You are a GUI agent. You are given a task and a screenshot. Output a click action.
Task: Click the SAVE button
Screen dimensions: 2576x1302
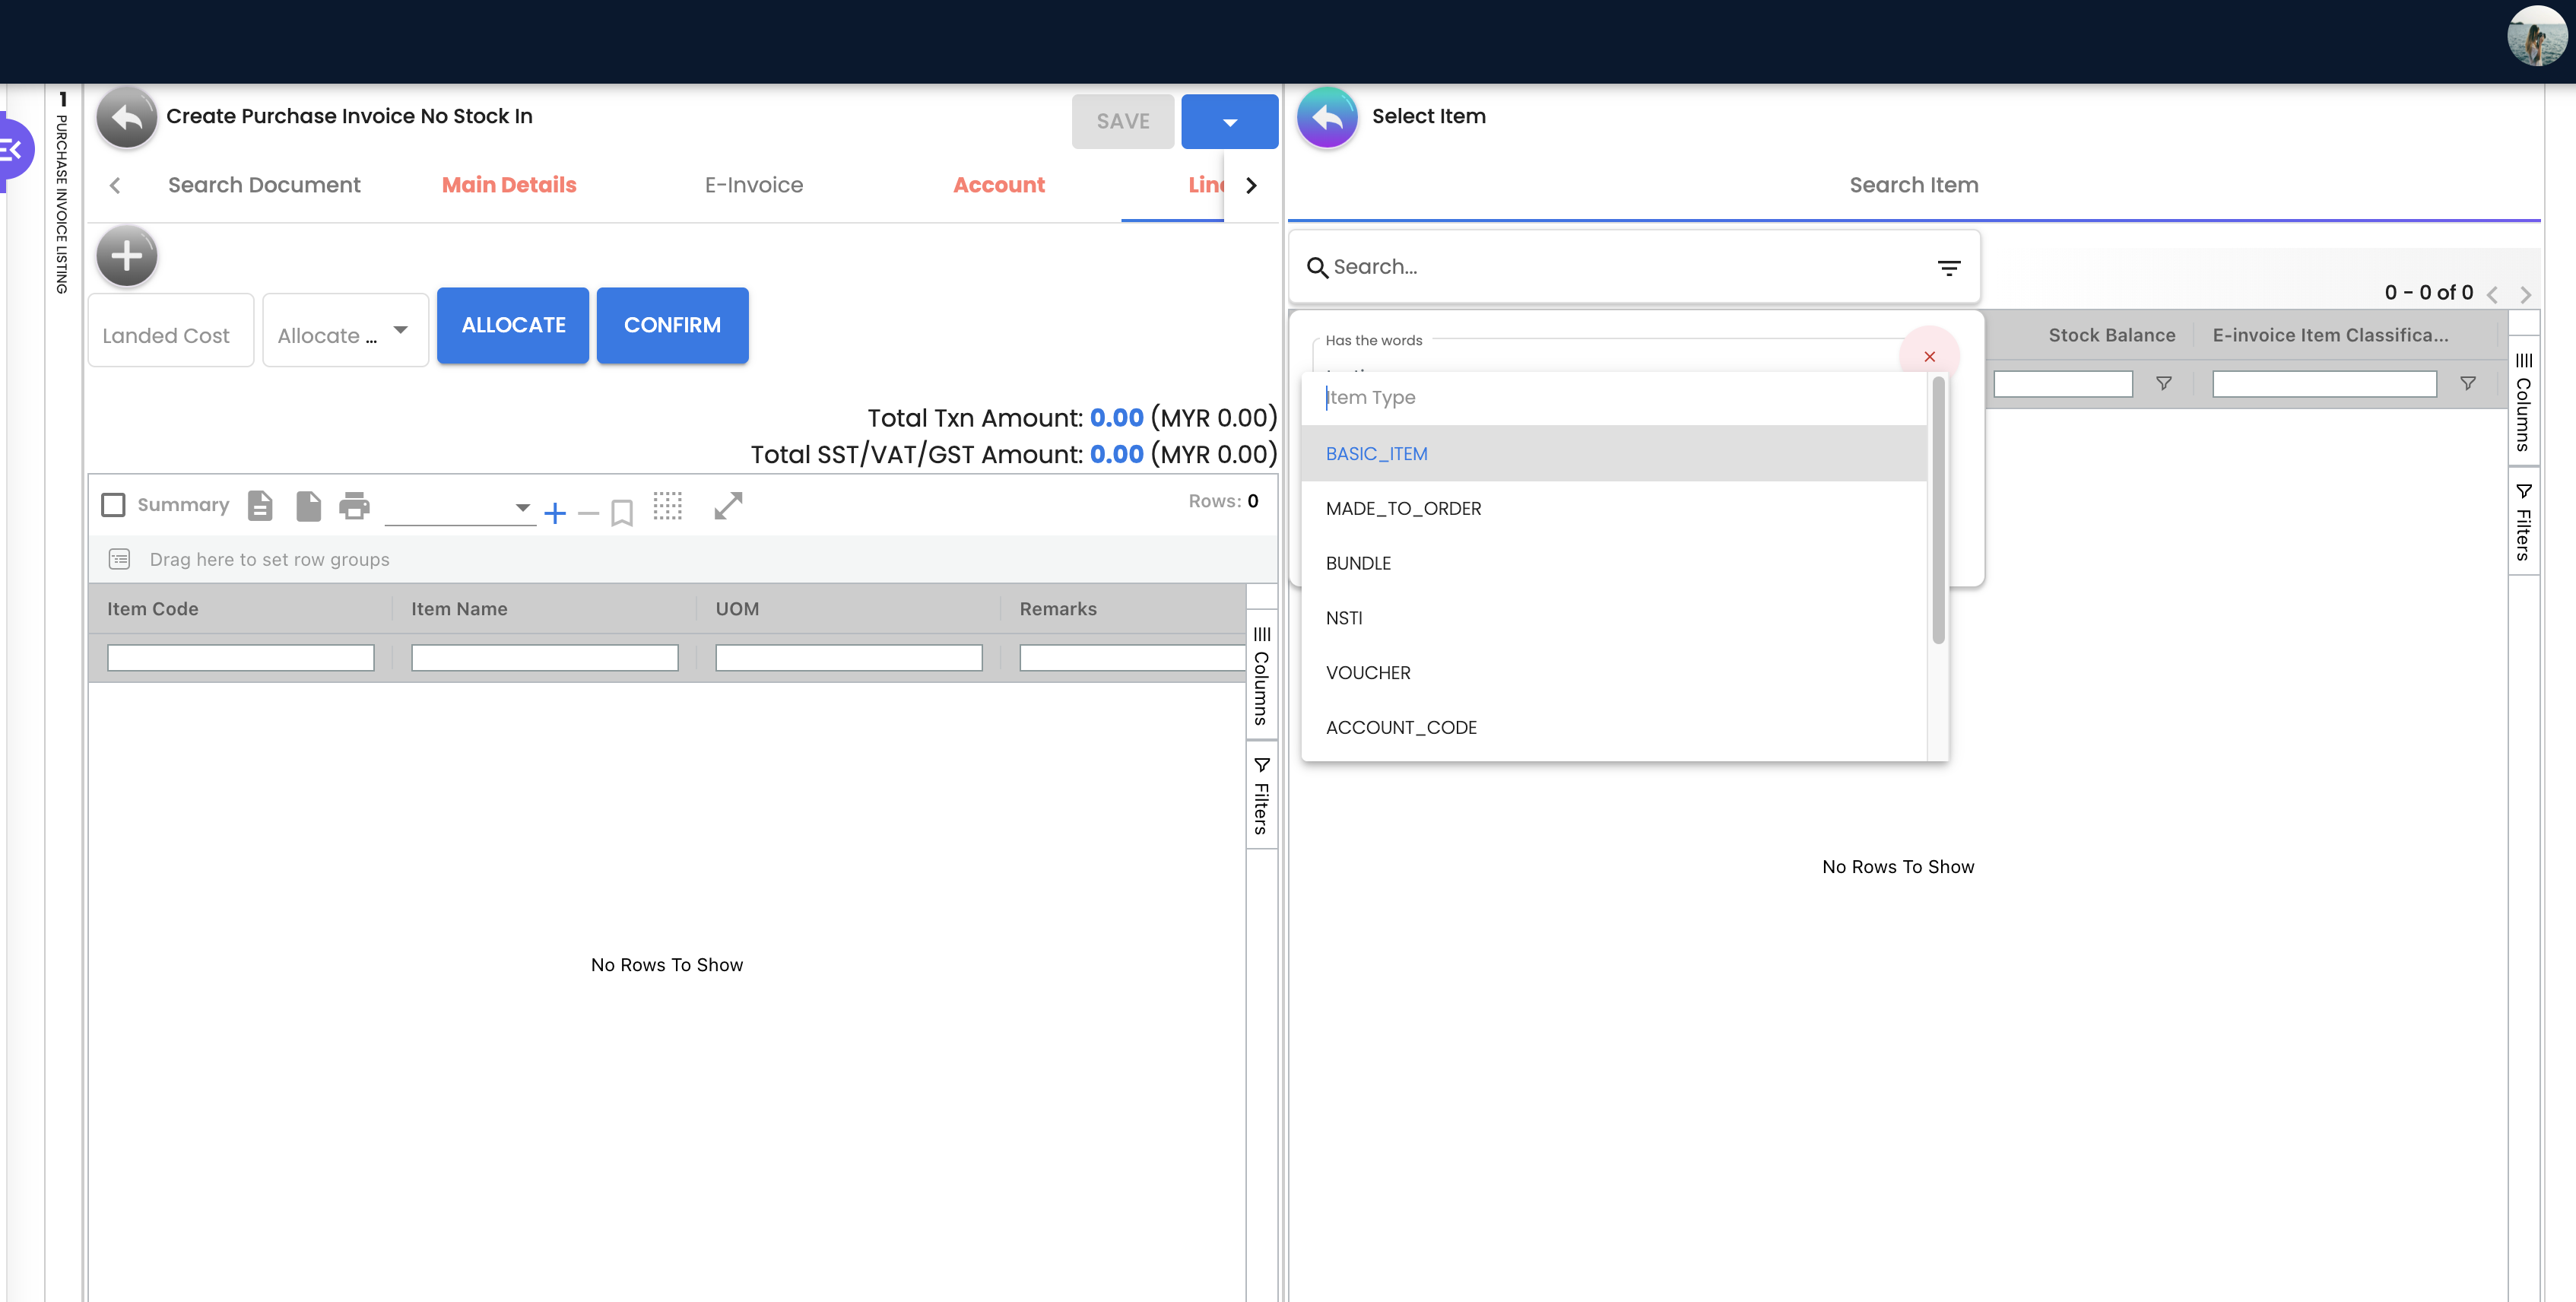tap(1123, 122)
